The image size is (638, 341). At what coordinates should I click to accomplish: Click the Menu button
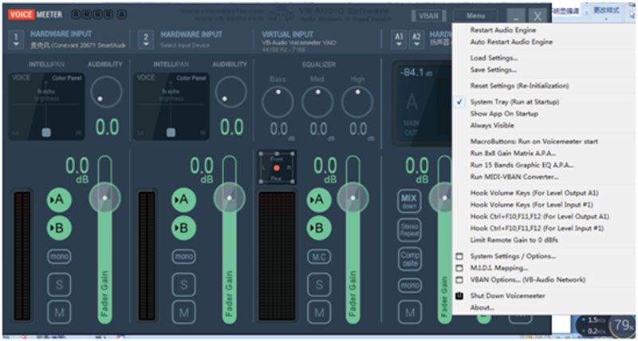(475, 16)
